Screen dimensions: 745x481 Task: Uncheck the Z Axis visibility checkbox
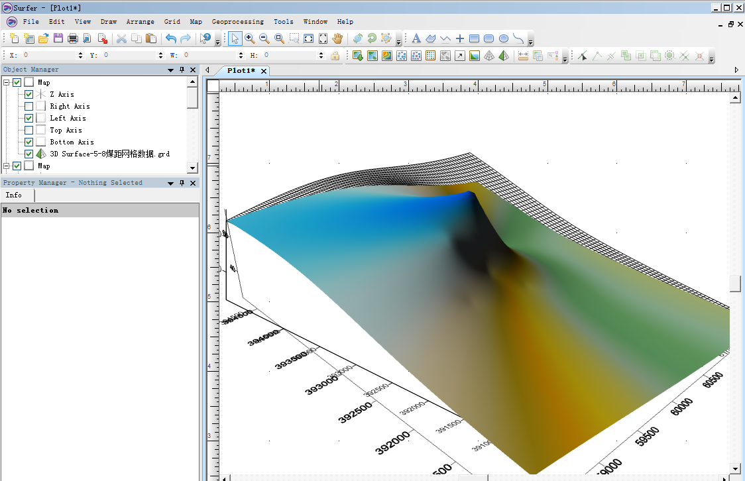pyautogui.click(x=29, y=94)
